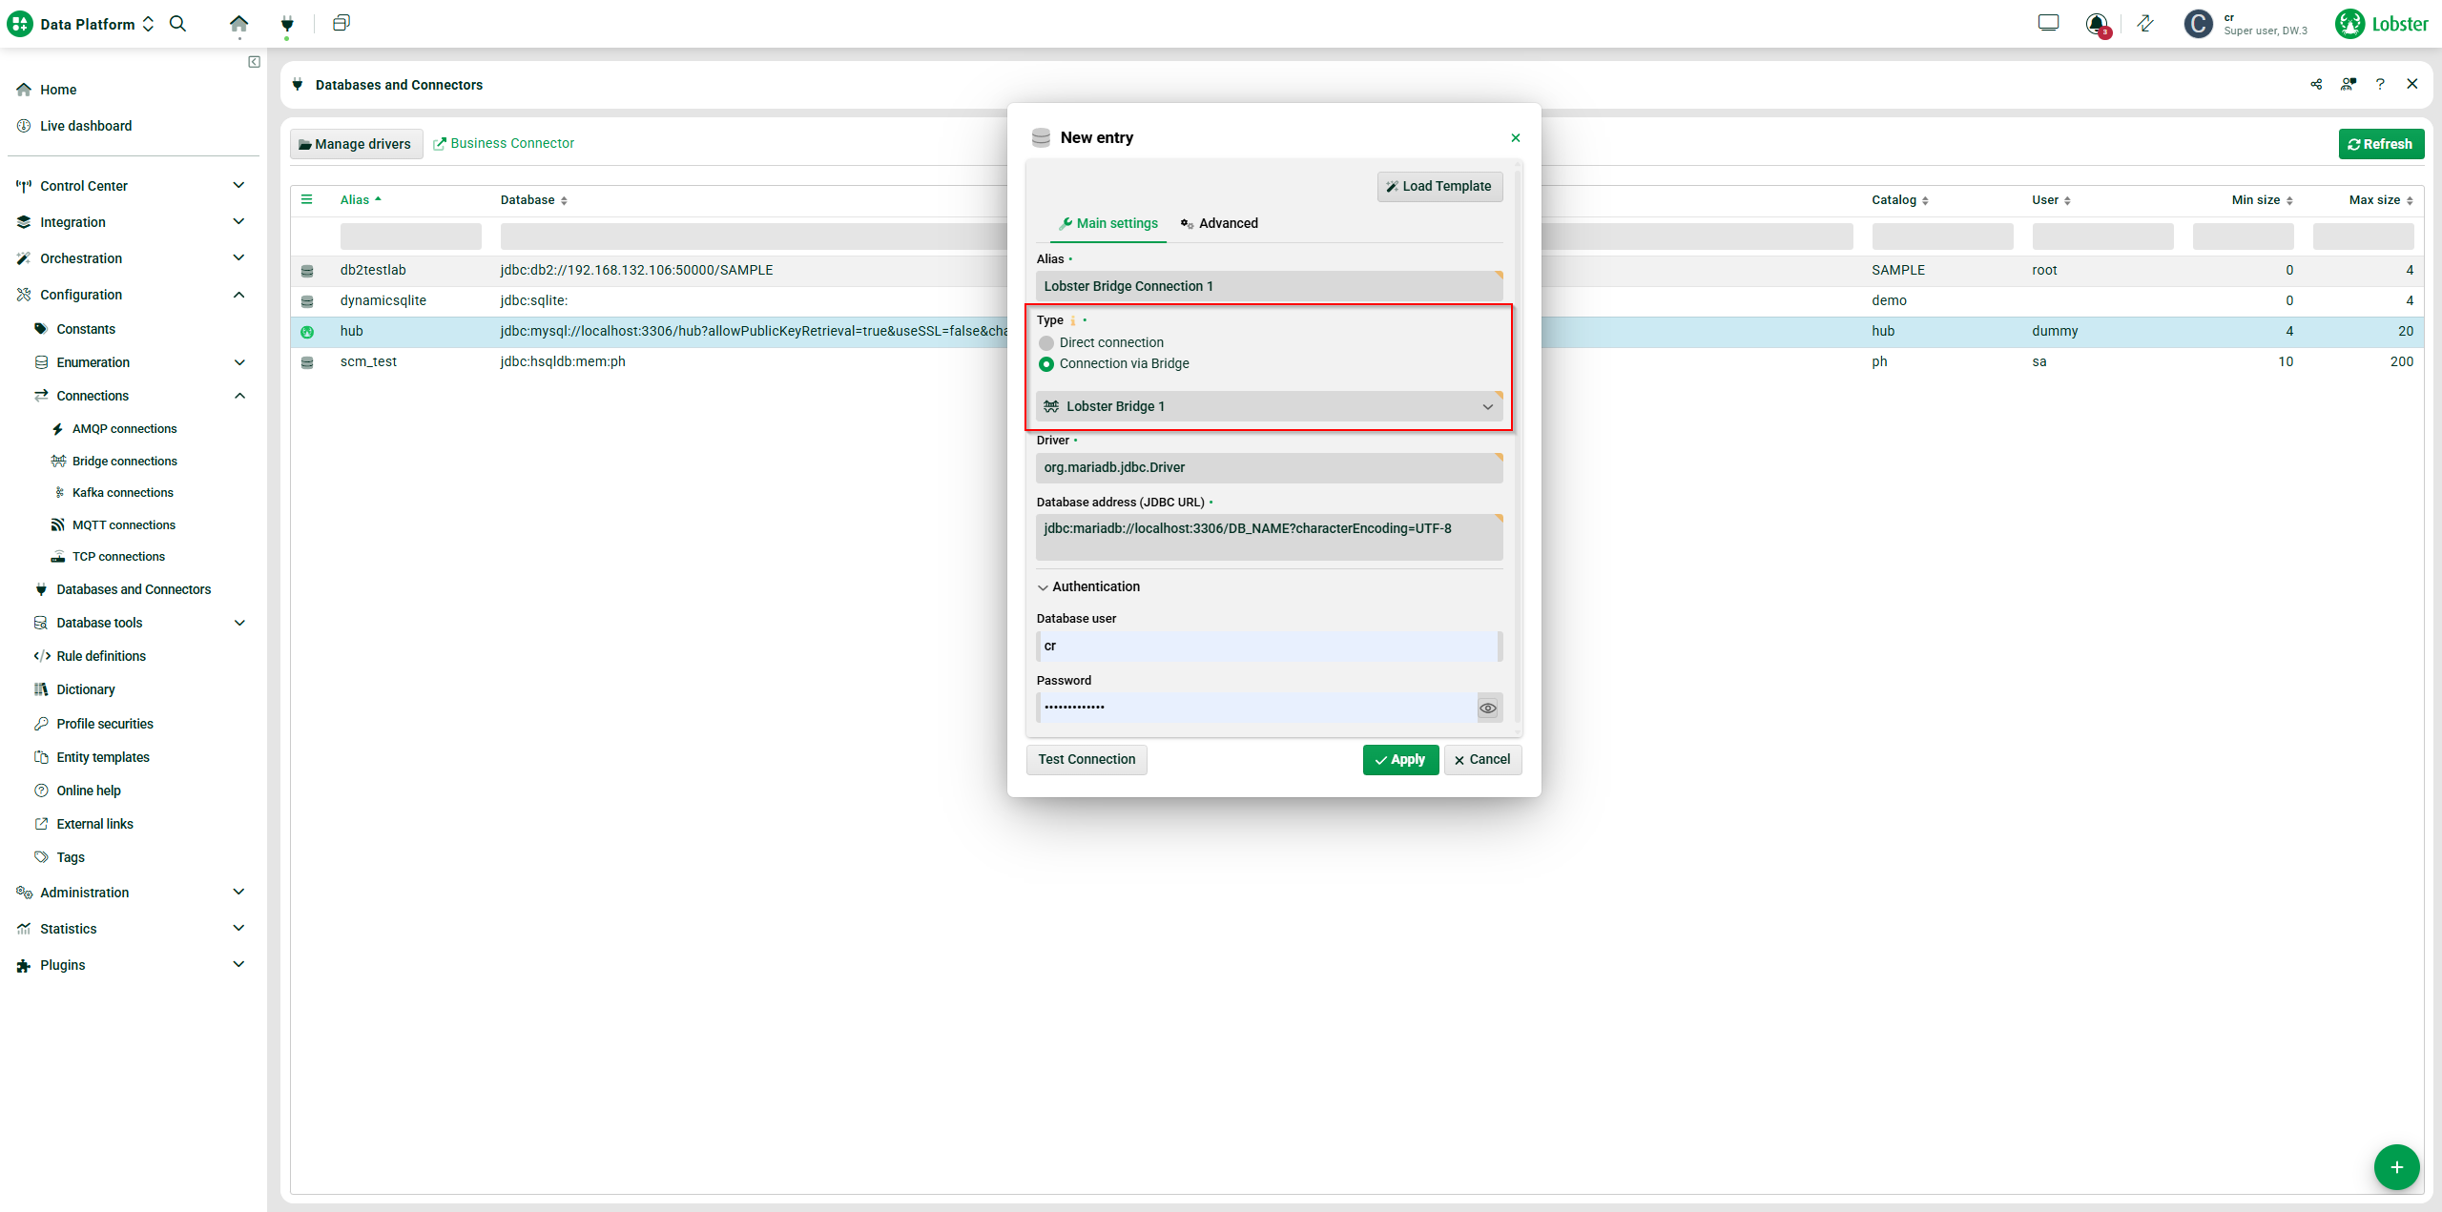Select Connection via Bridge radio option
Image resolution: width=2442 pixels, height=1212 pixels.
point(1046,364)
